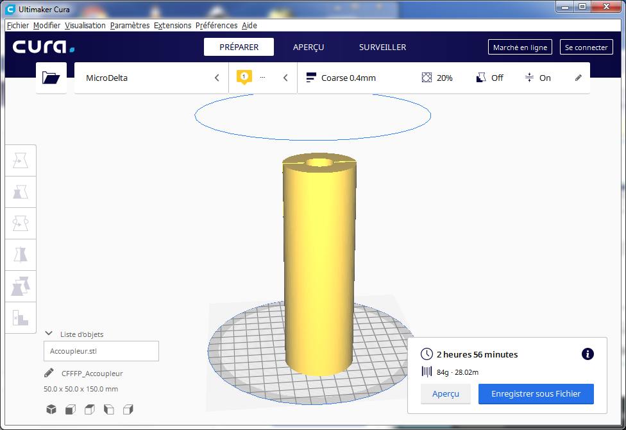The width and height of the screenshot is (626, 430).
Task: Open the Modifier menu
Action: 47,26
